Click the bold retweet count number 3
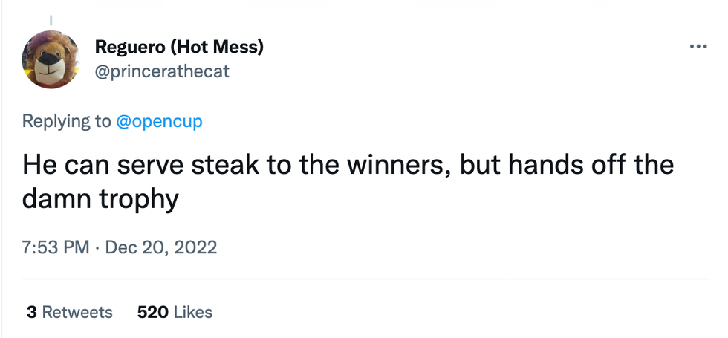This screenshot has width=728, height=338. coord(31,312)
